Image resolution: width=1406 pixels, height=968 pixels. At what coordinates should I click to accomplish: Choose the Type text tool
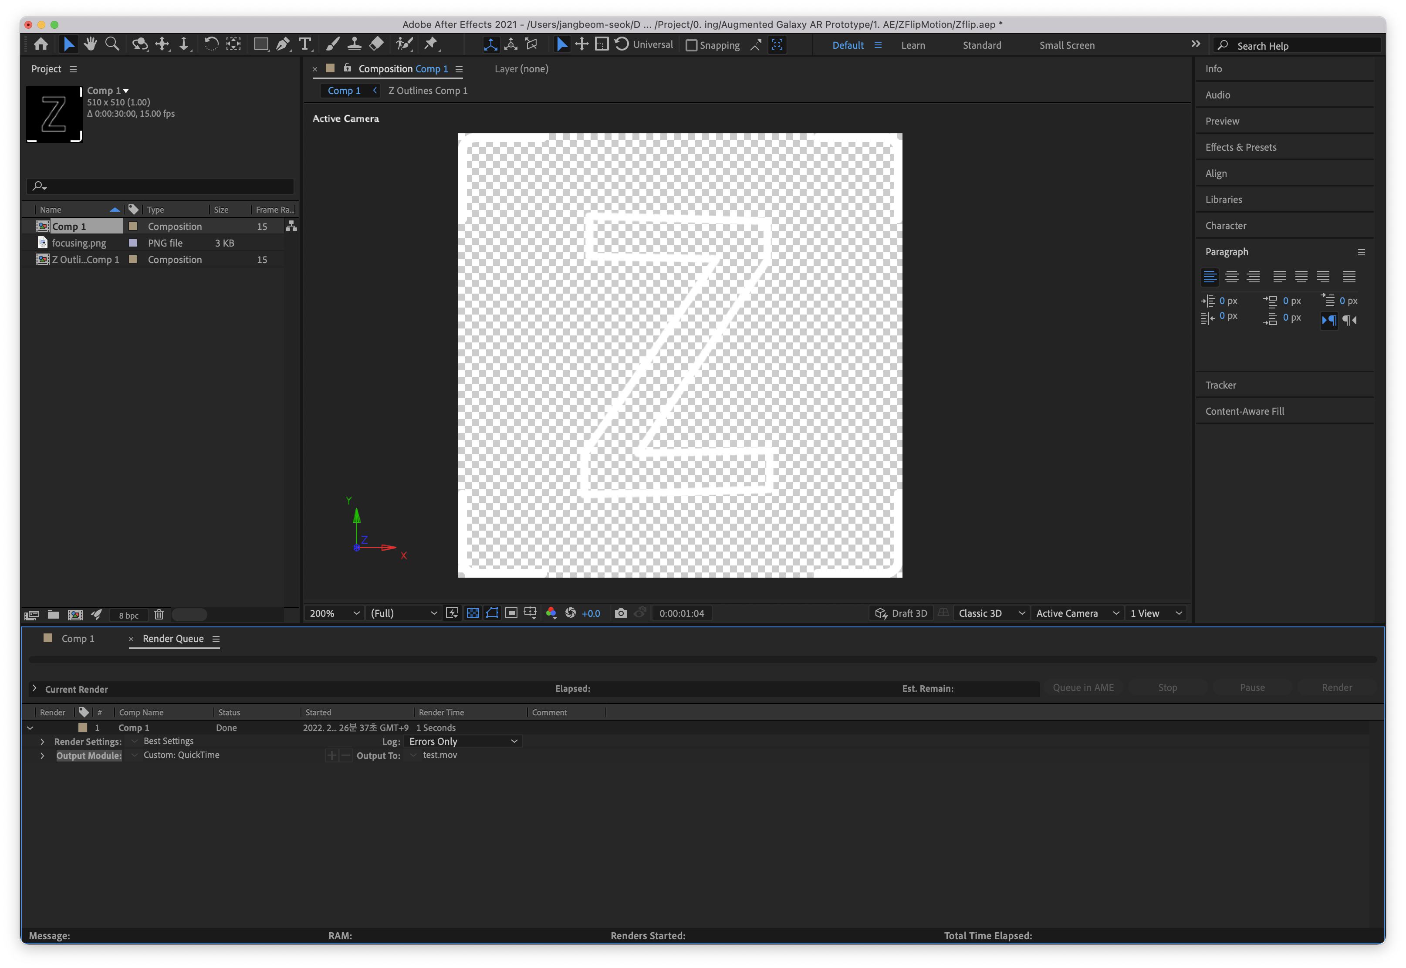pos(305,44)
